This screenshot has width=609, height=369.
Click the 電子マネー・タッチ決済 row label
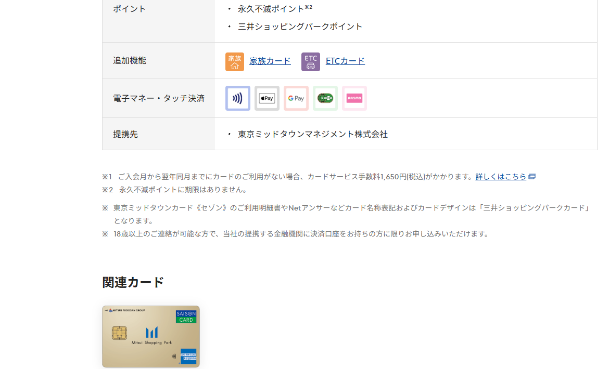pos(159,98)
